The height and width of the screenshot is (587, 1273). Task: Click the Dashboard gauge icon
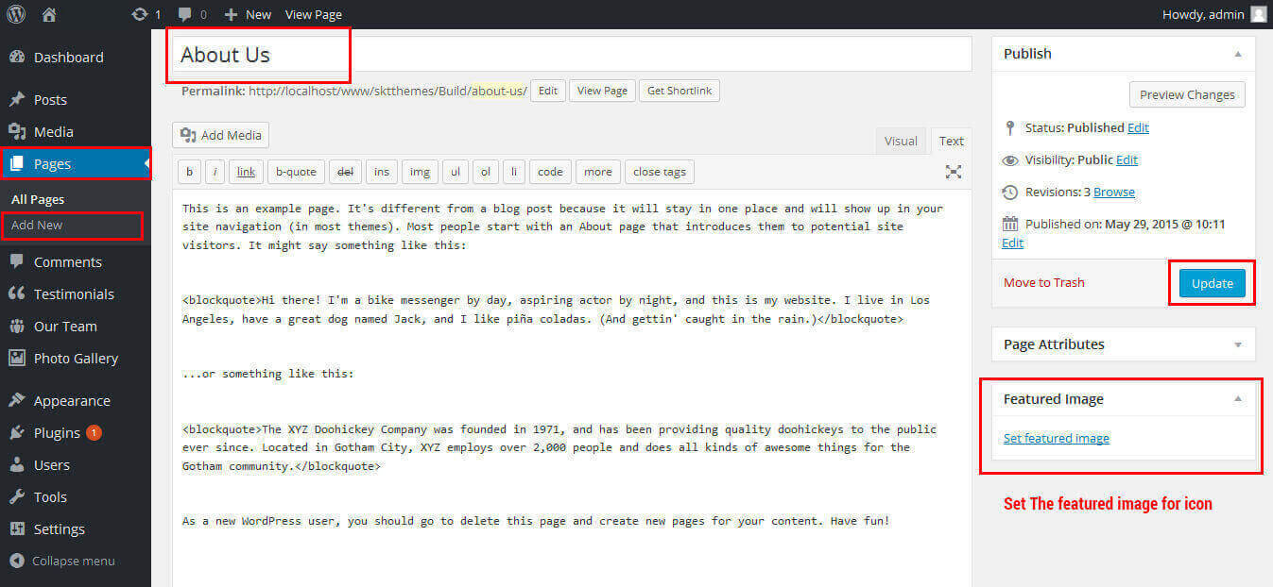pos(16,58)
